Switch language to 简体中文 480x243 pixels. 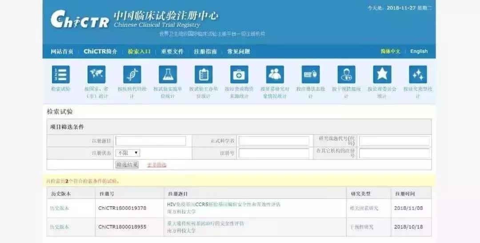pos(390,51)
